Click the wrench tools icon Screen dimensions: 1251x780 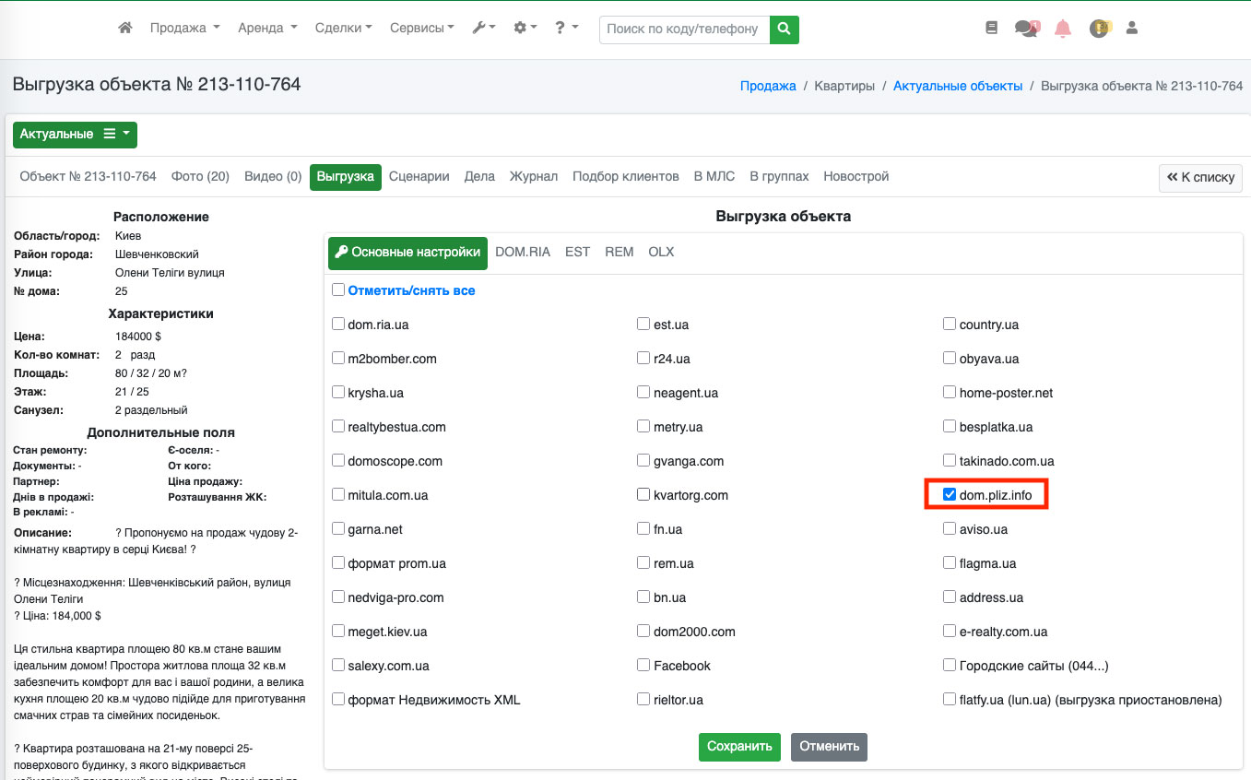[483, 29]
